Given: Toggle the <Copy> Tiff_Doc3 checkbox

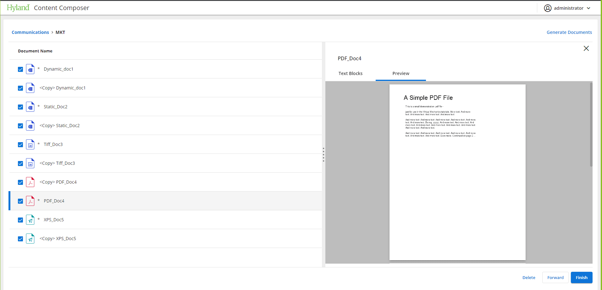Looking at the screenshot, I should click(20, 164).
